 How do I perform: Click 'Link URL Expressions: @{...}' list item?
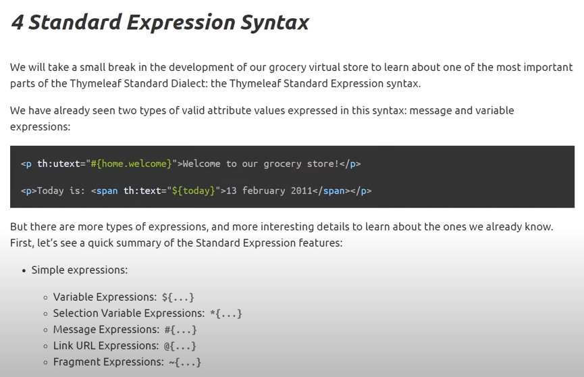(124, 346)
